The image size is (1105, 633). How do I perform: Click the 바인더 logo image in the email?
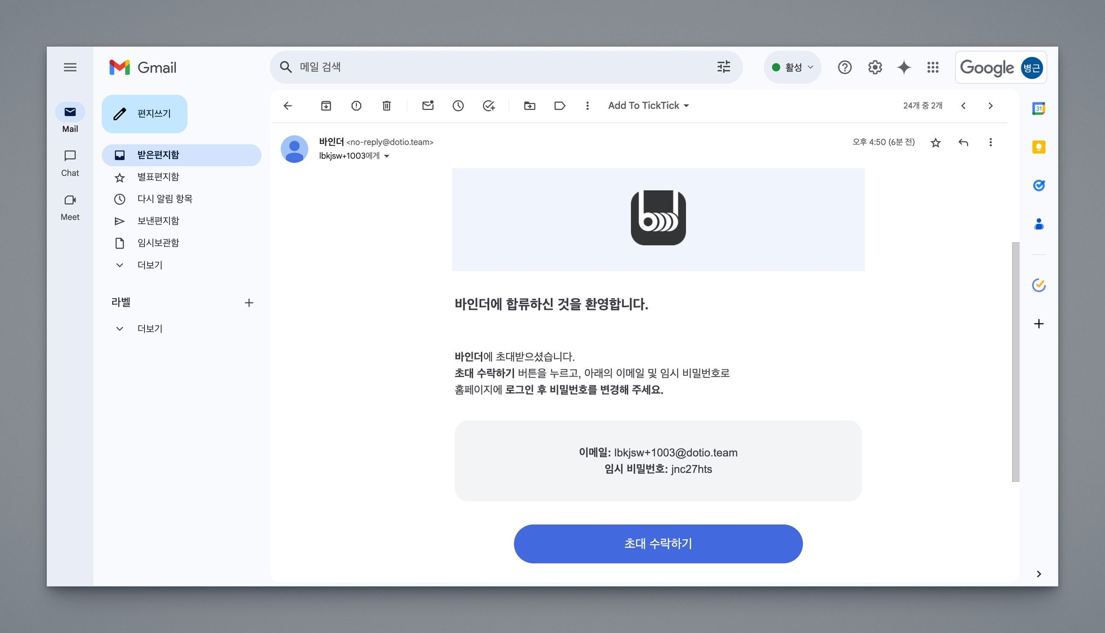658,218
